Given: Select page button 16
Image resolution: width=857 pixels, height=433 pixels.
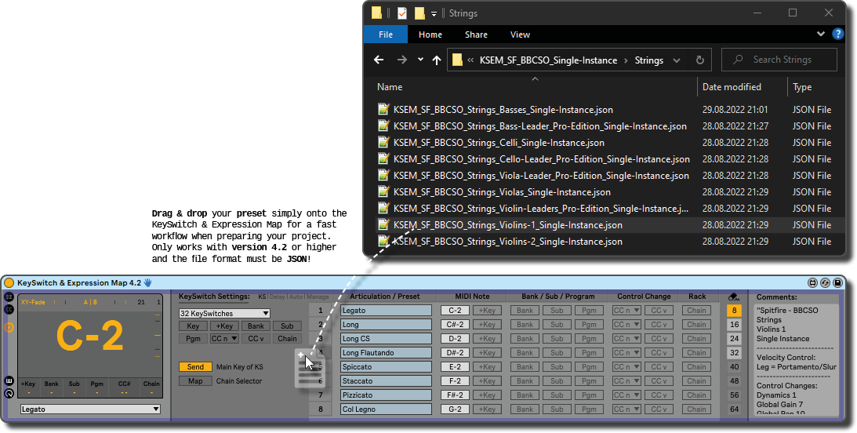Looking at the screenshot, I should coord(734,324).
